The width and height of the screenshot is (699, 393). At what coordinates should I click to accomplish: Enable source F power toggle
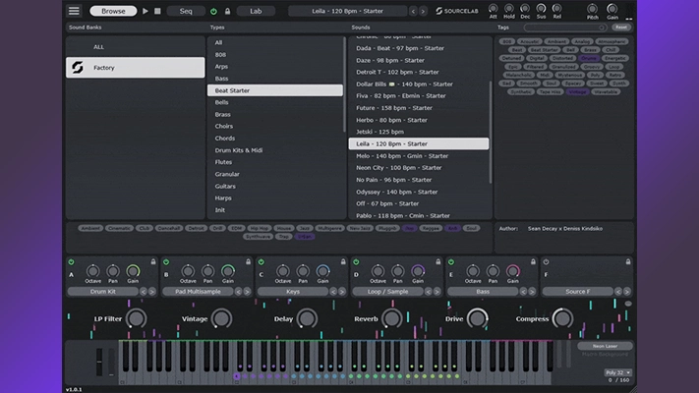[546, 262]
